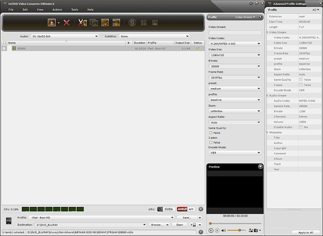Screen dimensions: 323x236
Task: Click the red X remove file icon
Action: click(67, 22)
